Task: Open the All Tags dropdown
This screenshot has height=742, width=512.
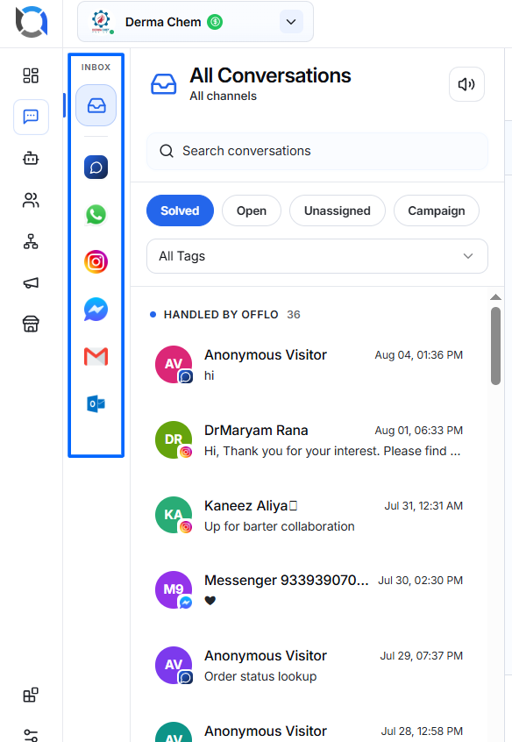Action: [x=317, y=256]
